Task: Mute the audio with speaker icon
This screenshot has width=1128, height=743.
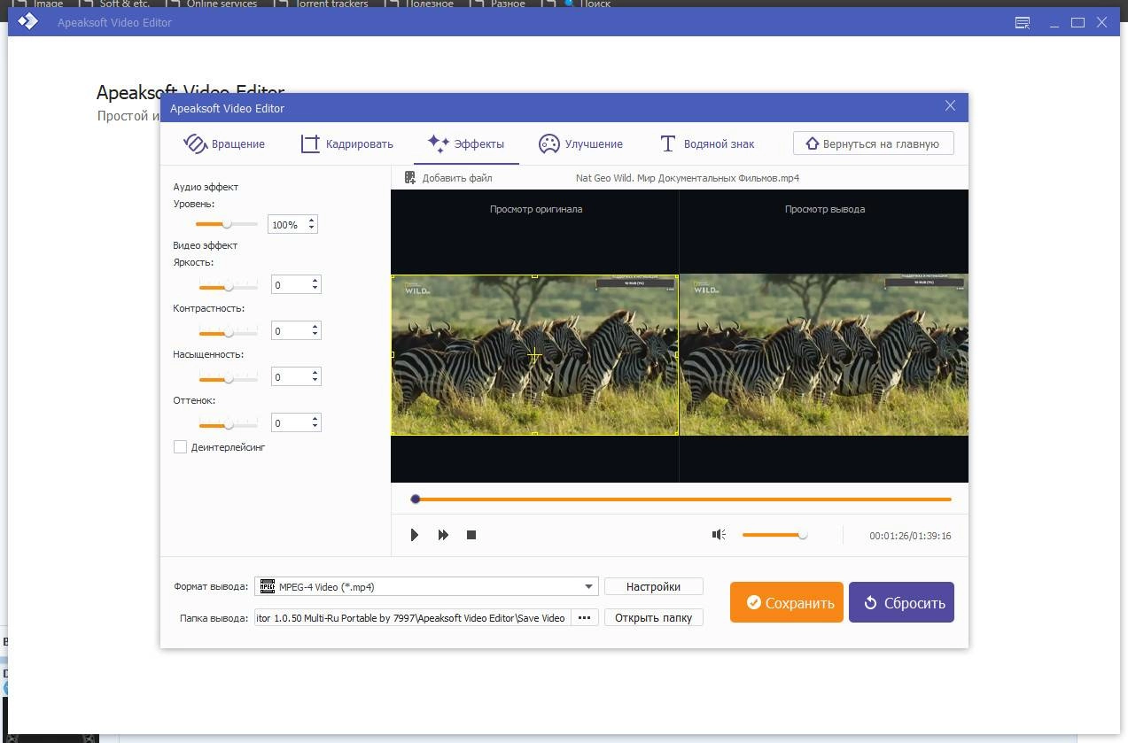Action: coord(719,535)
